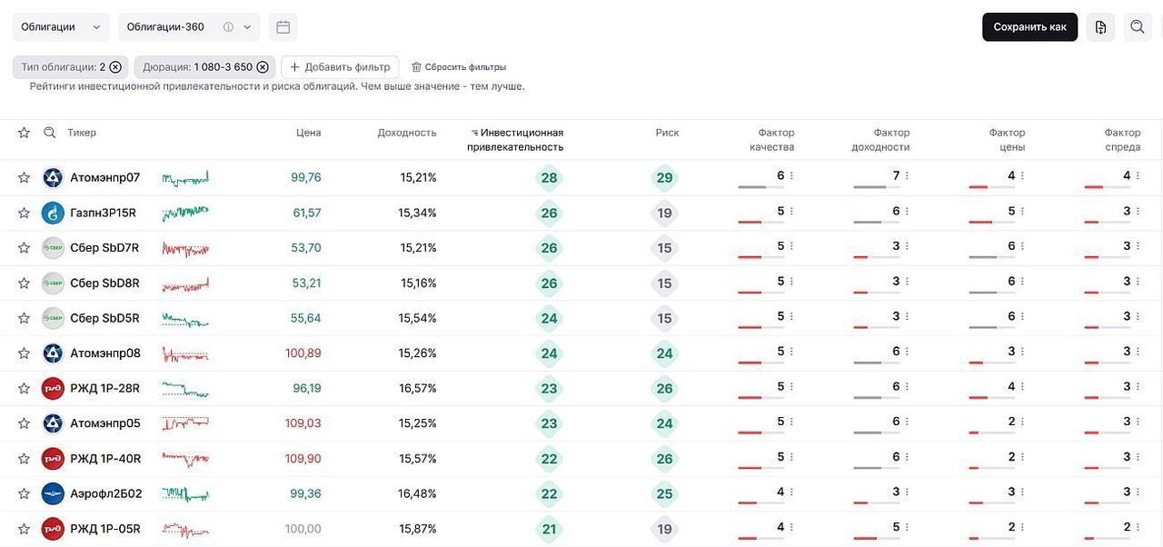Expand the Облигации dropdown

tap(61, 27)
